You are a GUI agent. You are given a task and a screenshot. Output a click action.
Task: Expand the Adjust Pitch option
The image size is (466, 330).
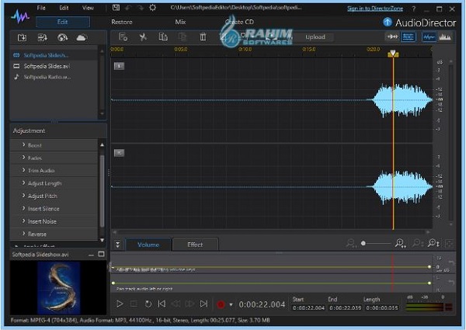[43, 196]
